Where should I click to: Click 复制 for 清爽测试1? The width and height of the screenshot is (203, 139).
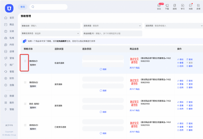tap(190, 59)
